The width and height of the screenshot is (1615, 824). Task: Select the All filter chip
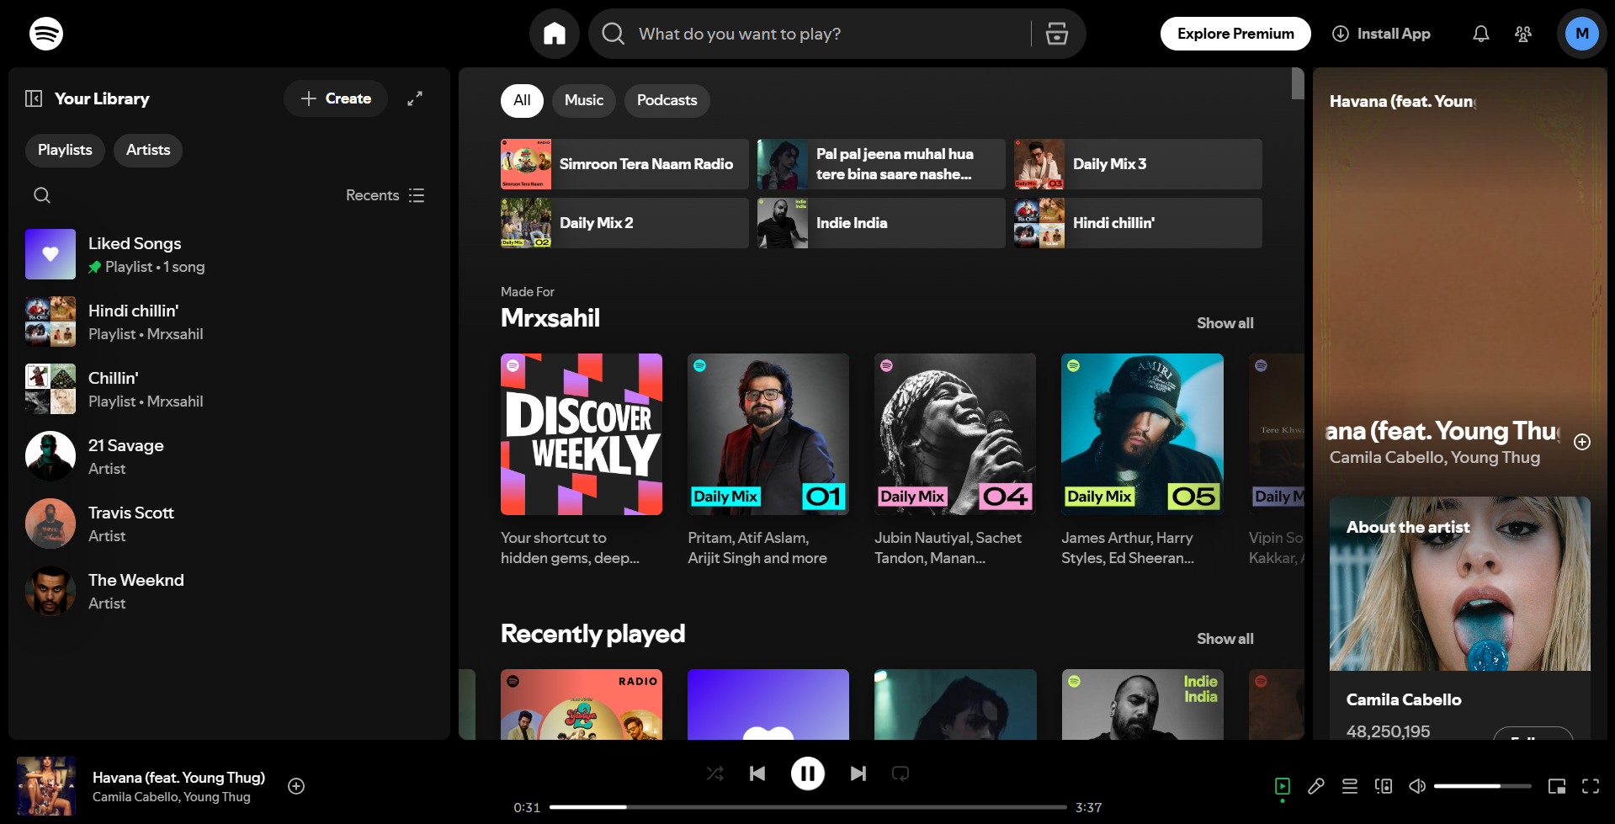pyautogui.click(x=522, y=100)
